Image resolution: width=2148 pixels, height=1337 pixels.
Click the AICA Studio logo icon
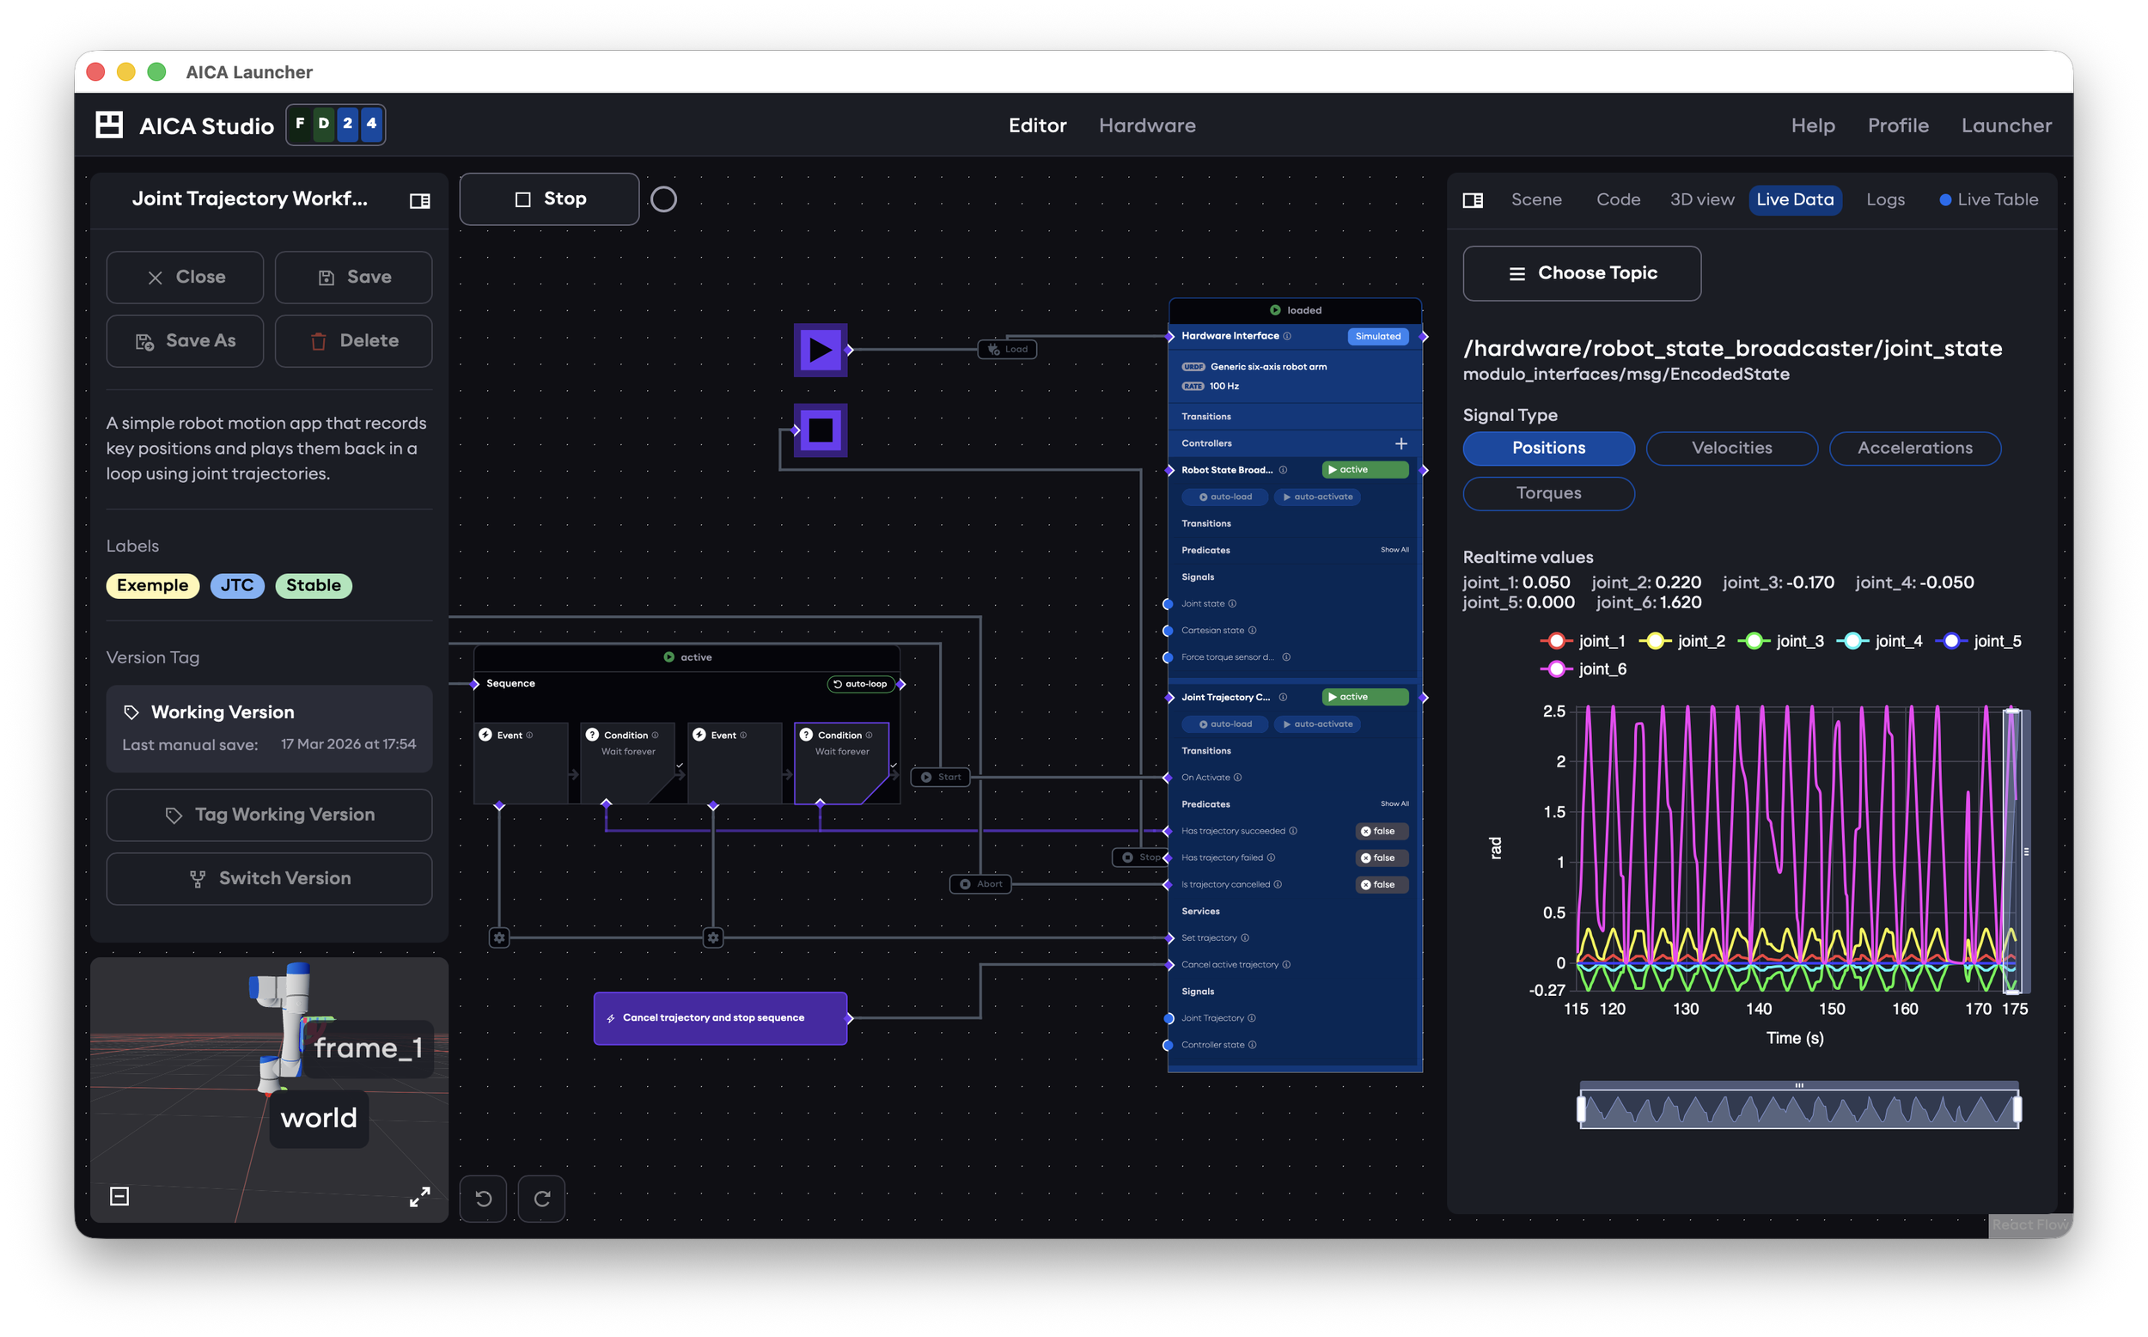[x=109, y=125]
